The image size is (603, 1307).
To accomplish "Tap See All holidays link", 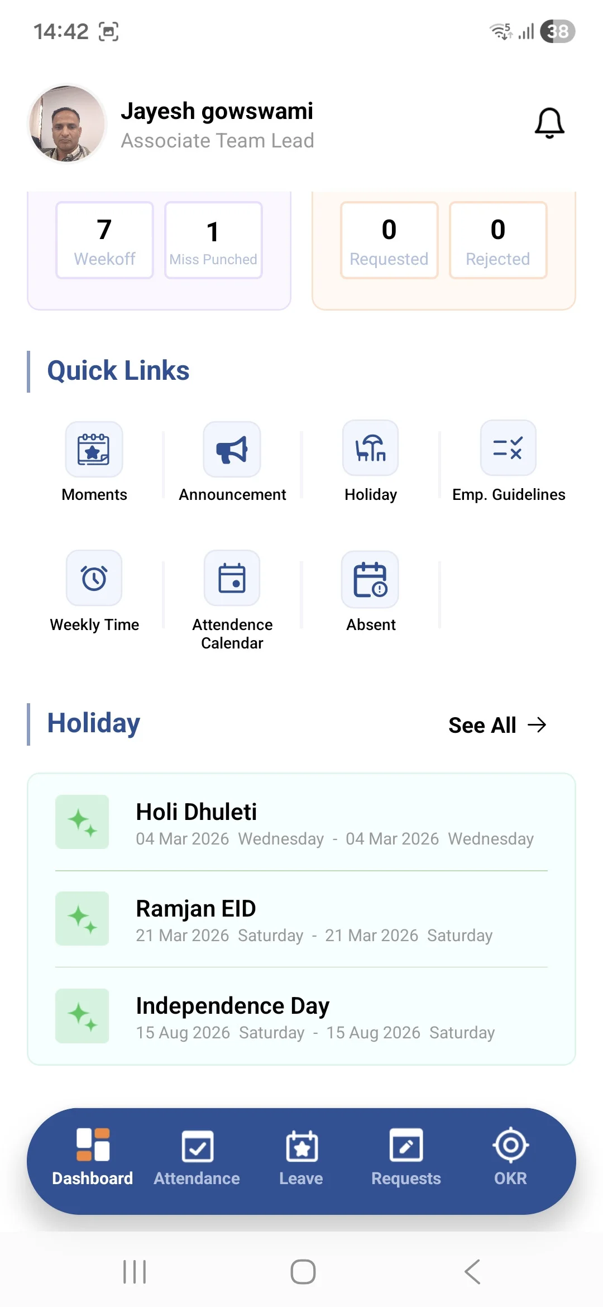I will pyautogui.click(x=497, y=725).
